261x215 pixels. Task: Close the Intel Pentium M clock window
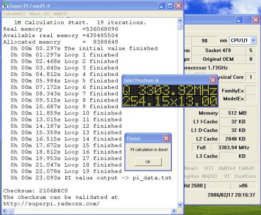213,80
